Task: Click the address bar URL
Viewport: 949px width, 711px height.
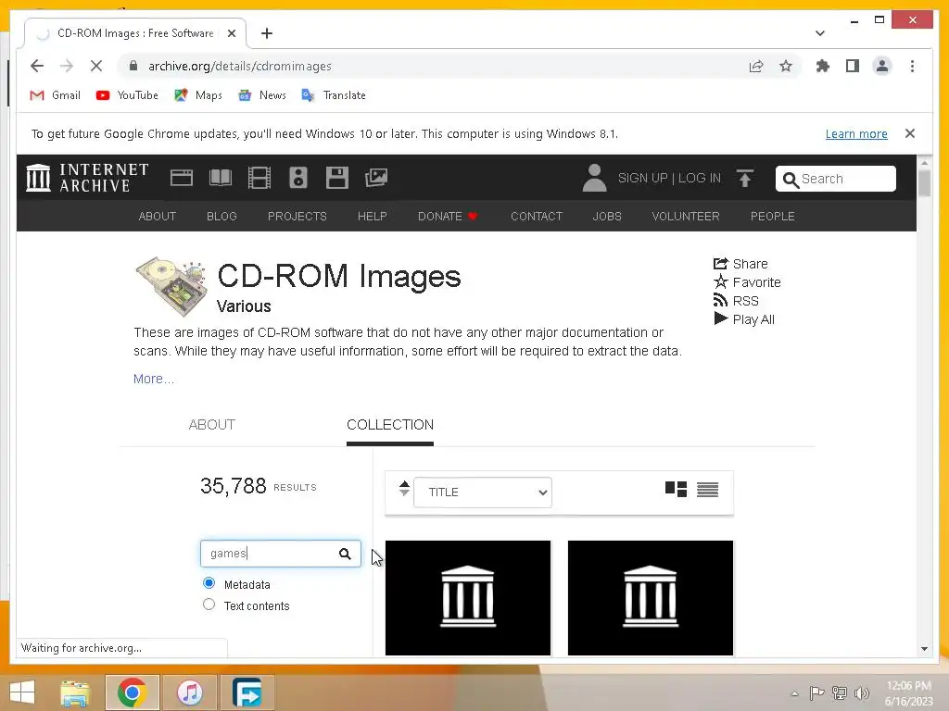Action: 240,66
